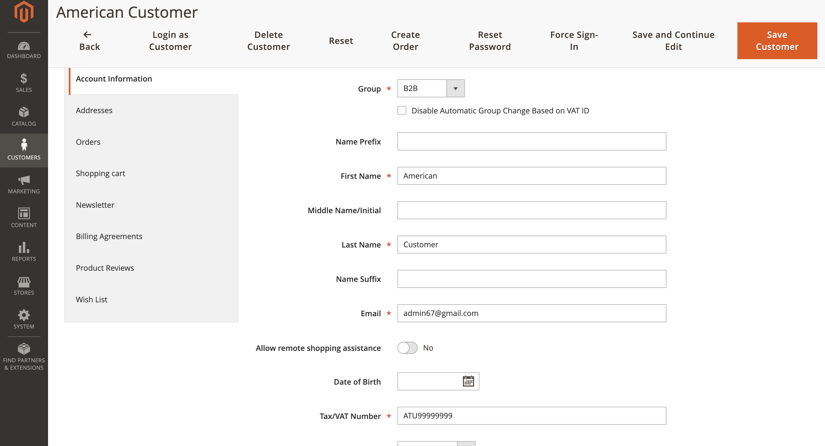Open the Date of Birth calendar picker
This screenshot has width=825, height=446.
[468, 381]
